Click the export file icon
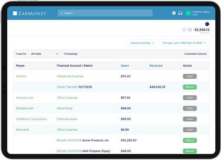 (190, 30)
